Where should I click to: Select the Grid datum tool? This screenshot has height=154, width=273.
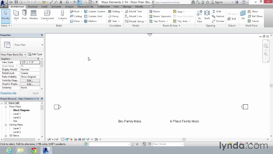(x=232, y=19)
